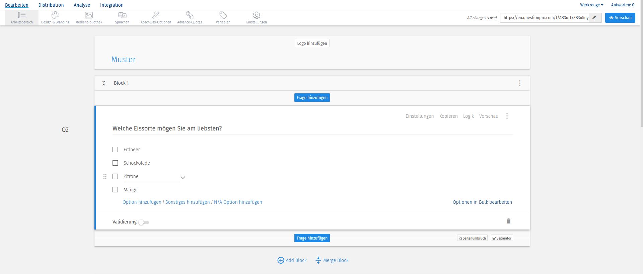Grab the Zitrone drag handle
This screenshot has height=274, width=643.
(105, 176)
